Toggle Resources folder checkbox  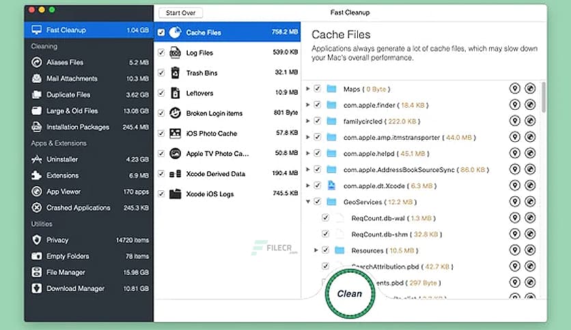(x=326, y=250)
